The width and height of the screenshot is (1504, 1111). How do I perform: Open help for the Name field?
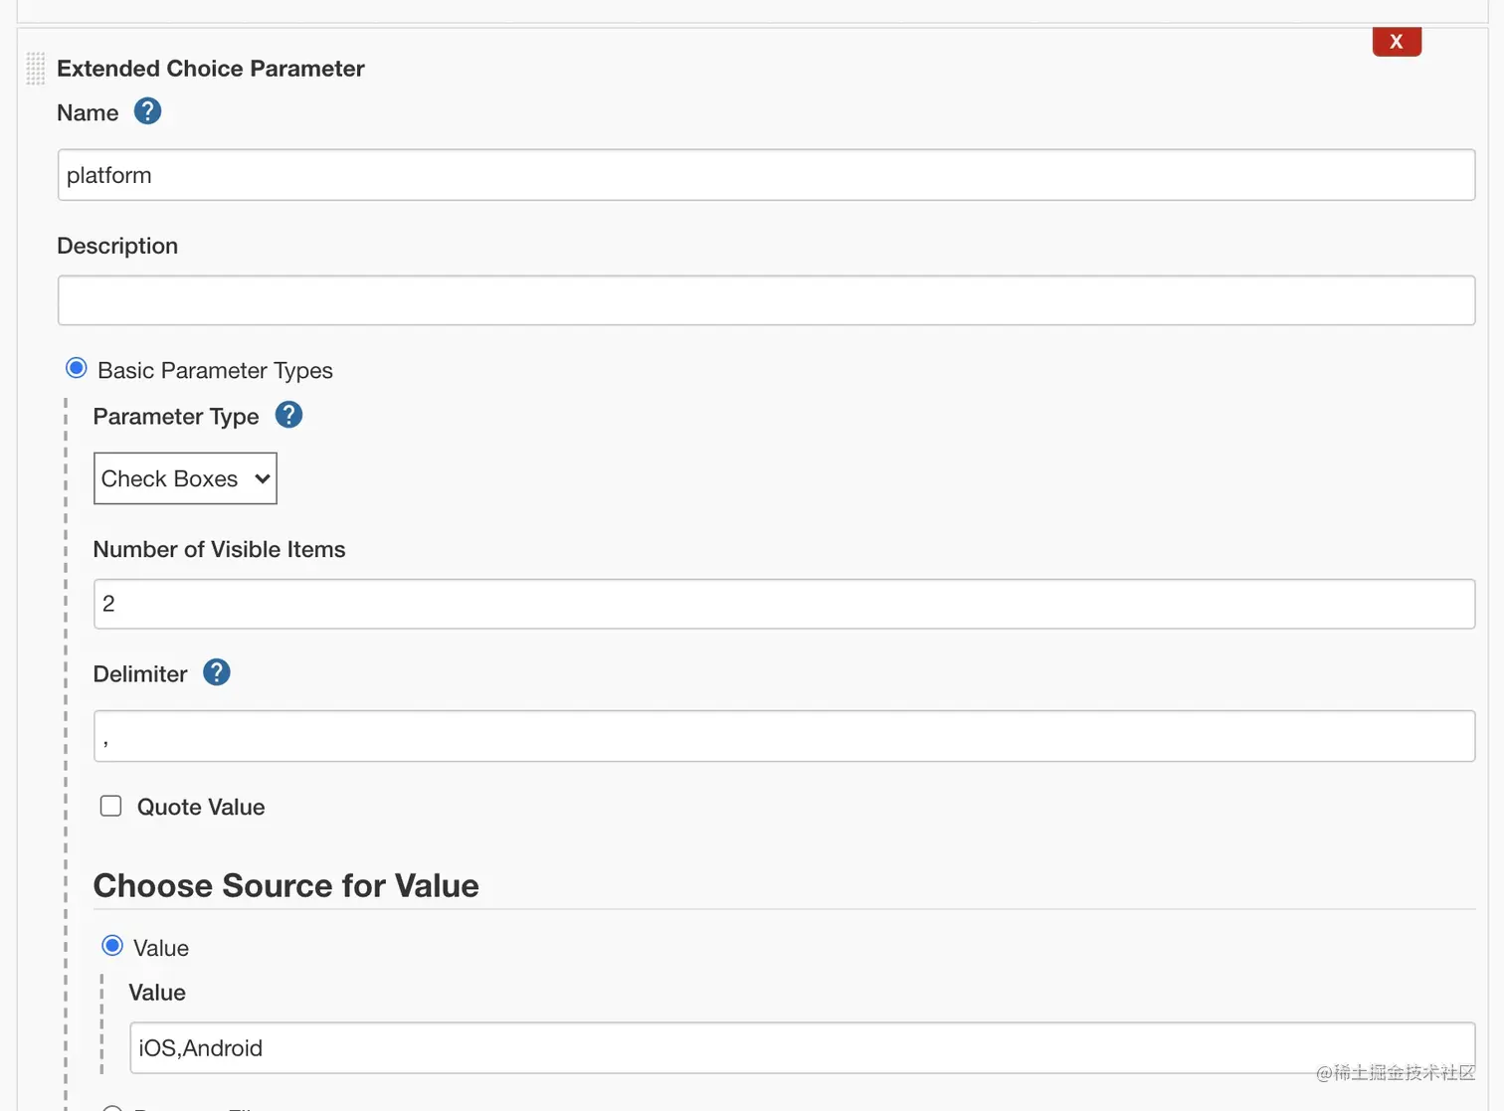point(147,111)
